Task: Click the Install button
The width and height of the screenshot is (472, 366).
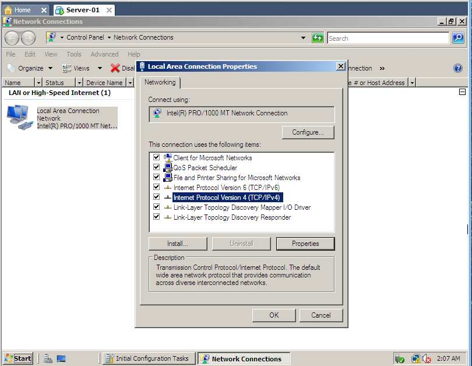Action: [x=178, y=244]
